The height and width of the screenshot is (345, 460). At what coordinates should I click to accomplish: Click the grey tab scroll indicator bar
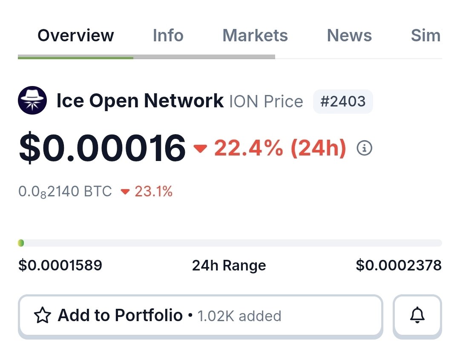[x=204, y=57]
